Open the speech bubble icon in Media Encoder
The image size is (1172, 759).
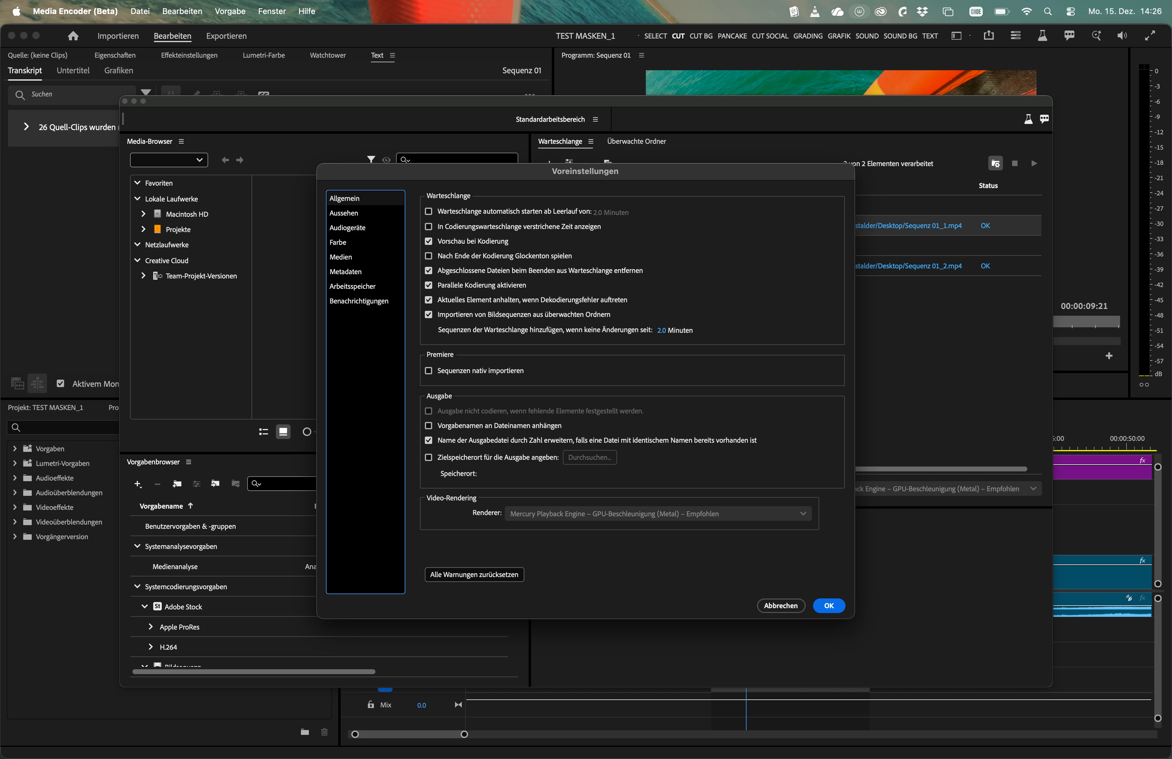click(x=1044, y=119)
